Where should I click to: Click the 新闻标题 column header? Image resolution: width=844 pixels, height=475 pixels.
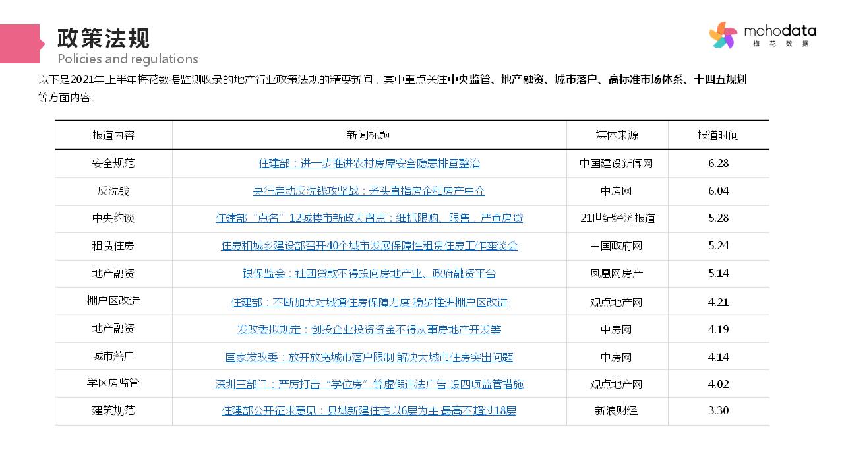point(369,135)
